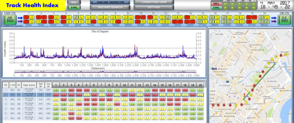
Task: Click the 1110m distance label under segment 6
Action: (91, 25)
